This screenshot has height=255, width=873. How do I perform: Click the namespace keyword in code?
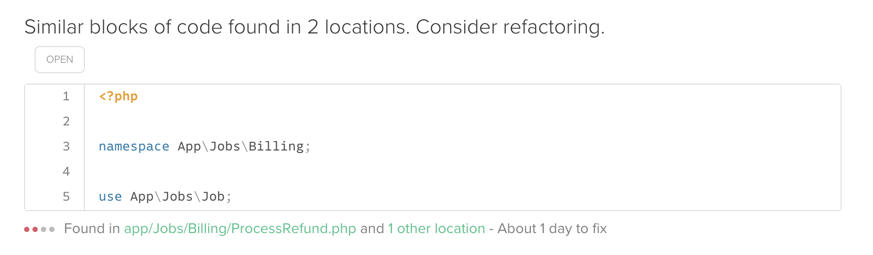[134, 146]
